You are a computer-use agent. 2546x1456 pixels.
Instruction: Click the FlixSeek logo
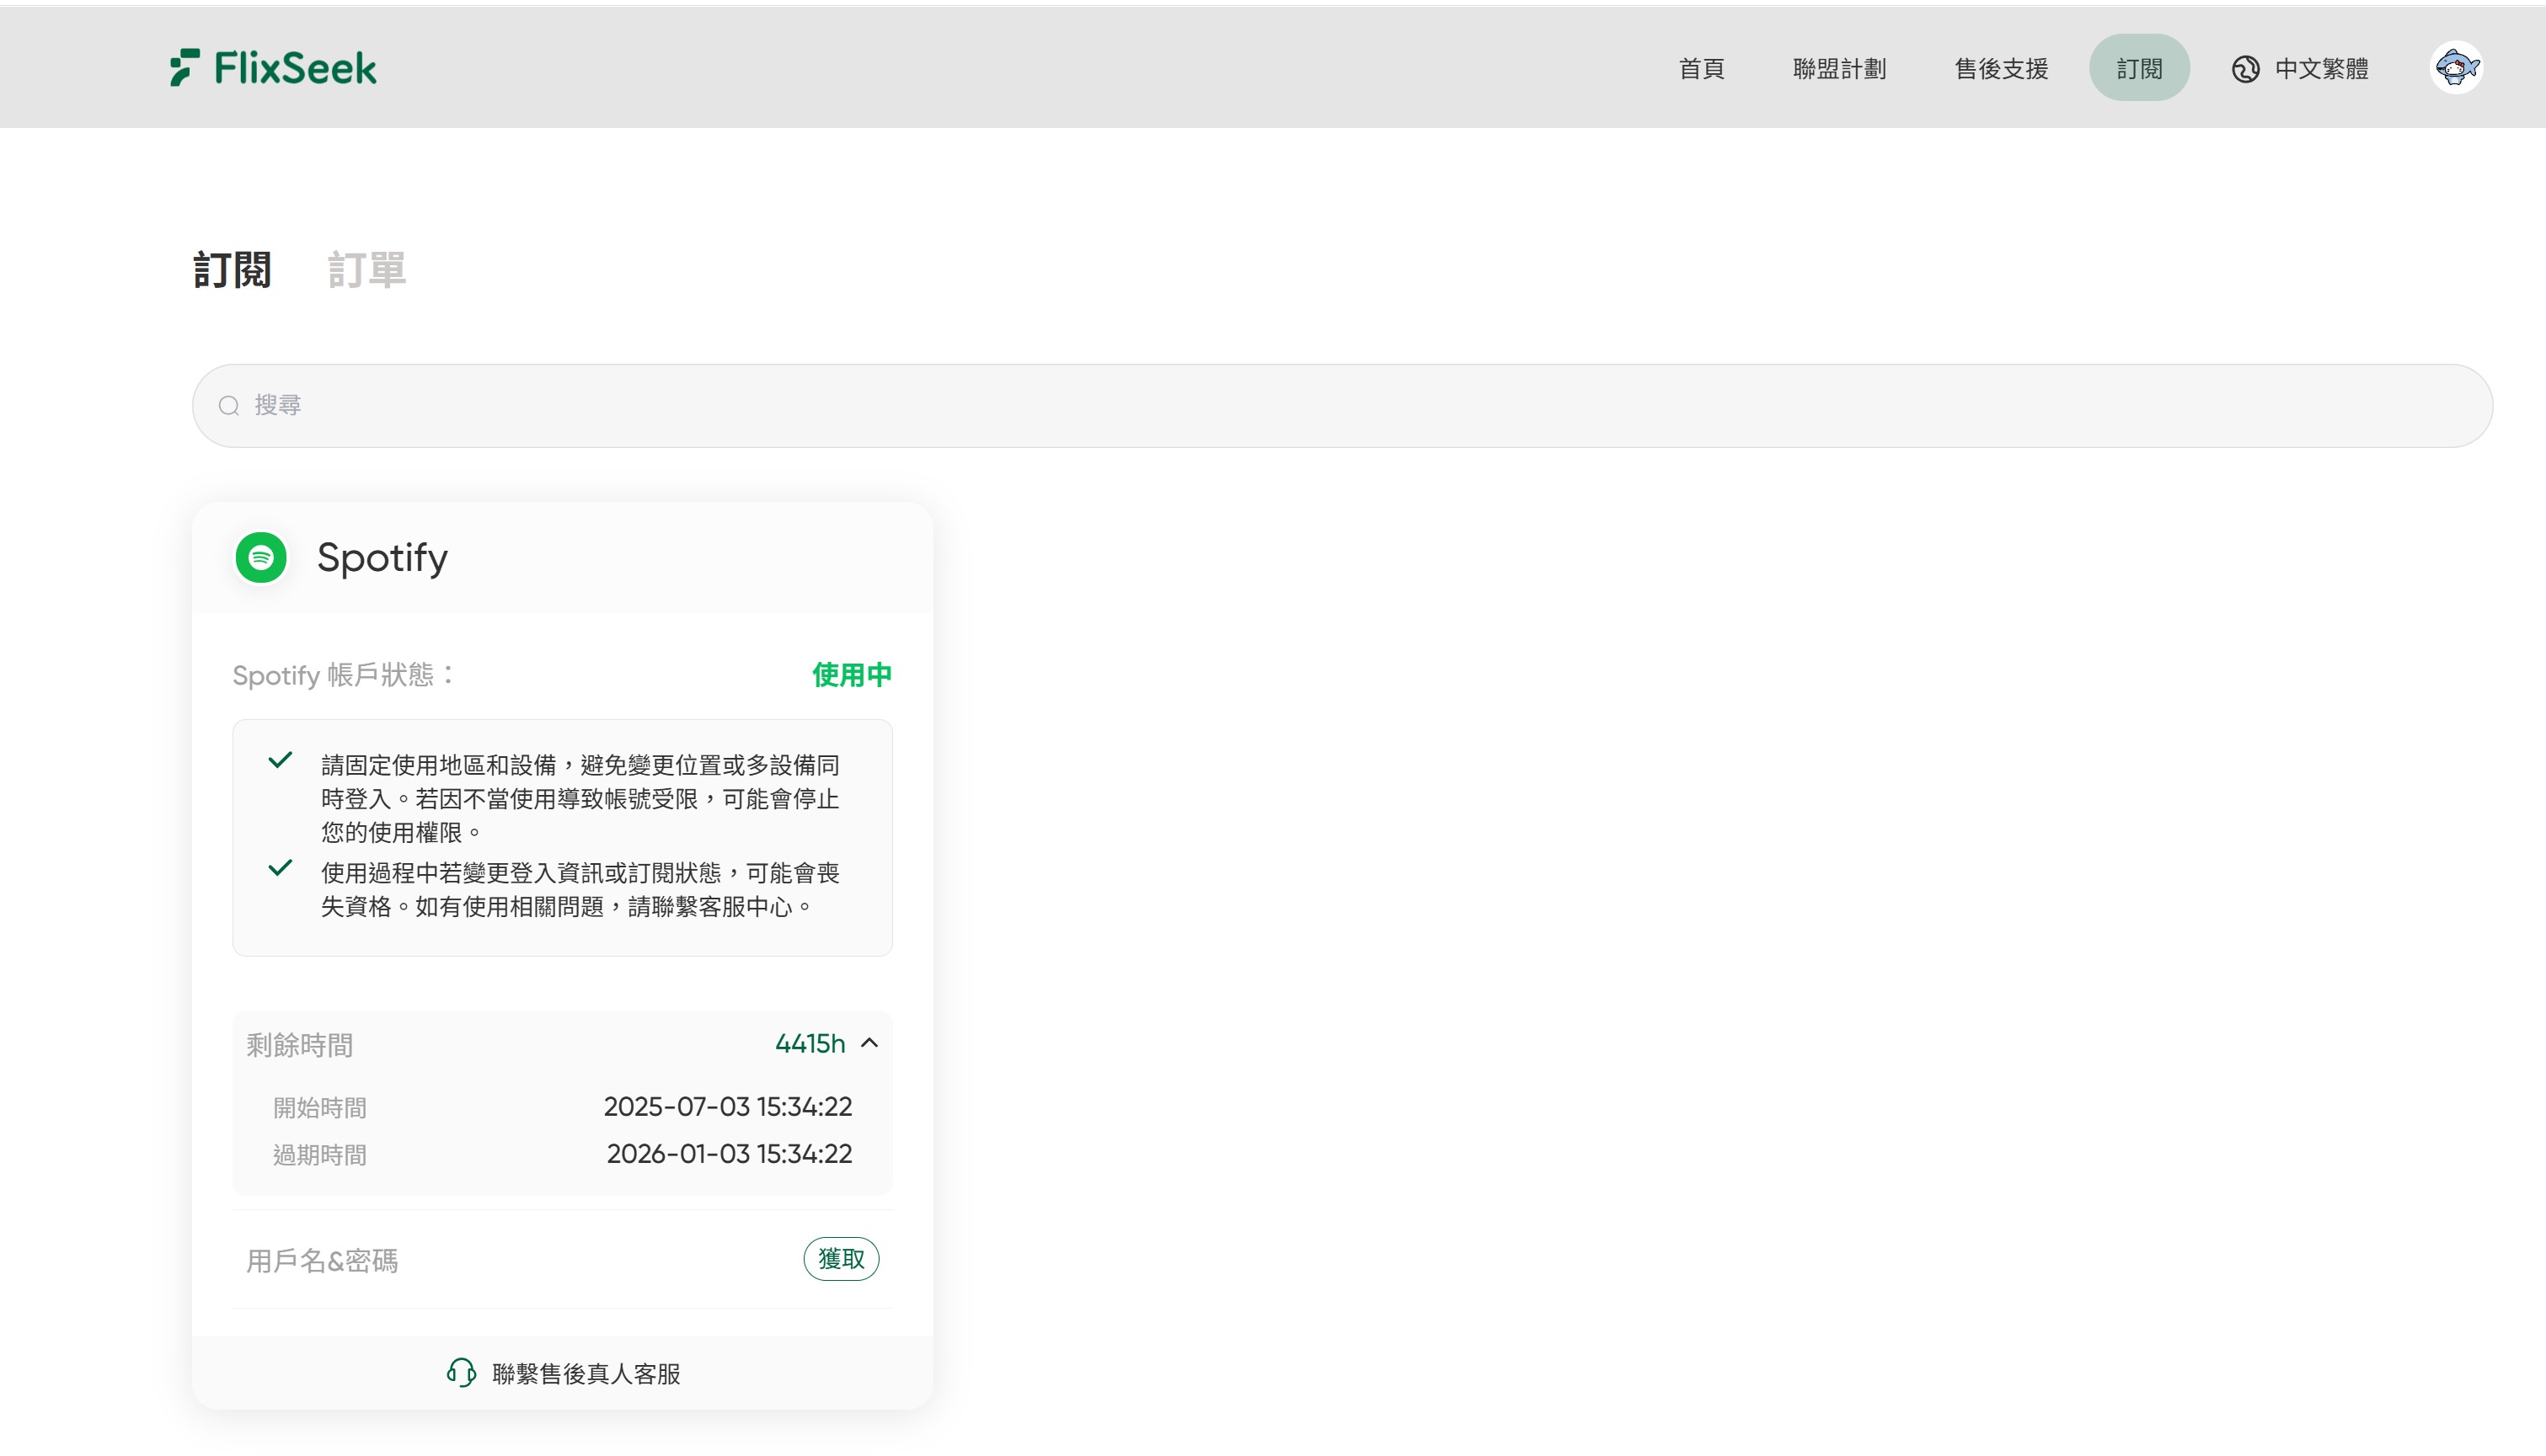(273, 68)
